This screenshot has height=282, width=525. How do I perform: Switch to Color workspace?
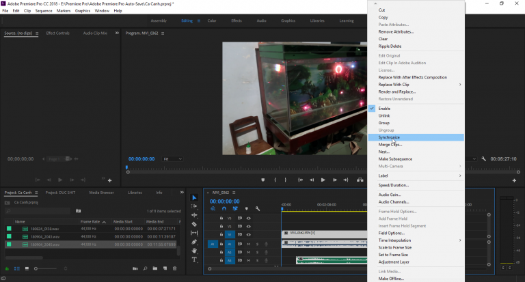pyautogui.click(x=212, y=20)
